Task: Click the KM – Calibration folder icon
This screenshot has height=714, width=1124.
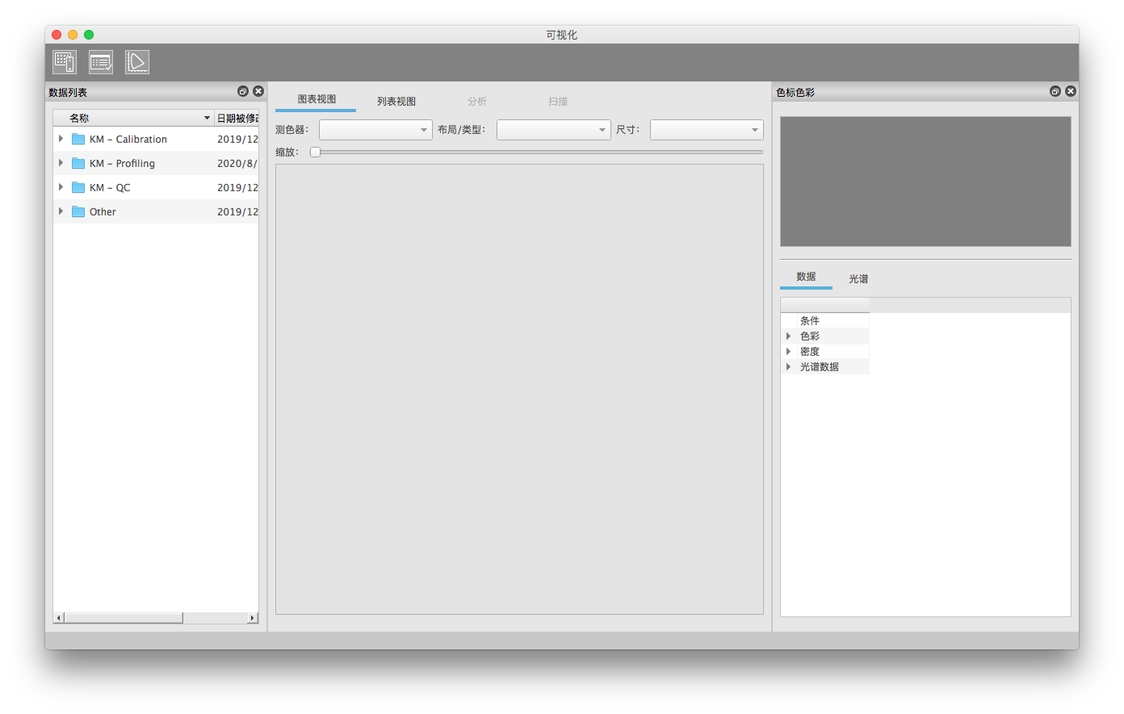Action: 78,139
